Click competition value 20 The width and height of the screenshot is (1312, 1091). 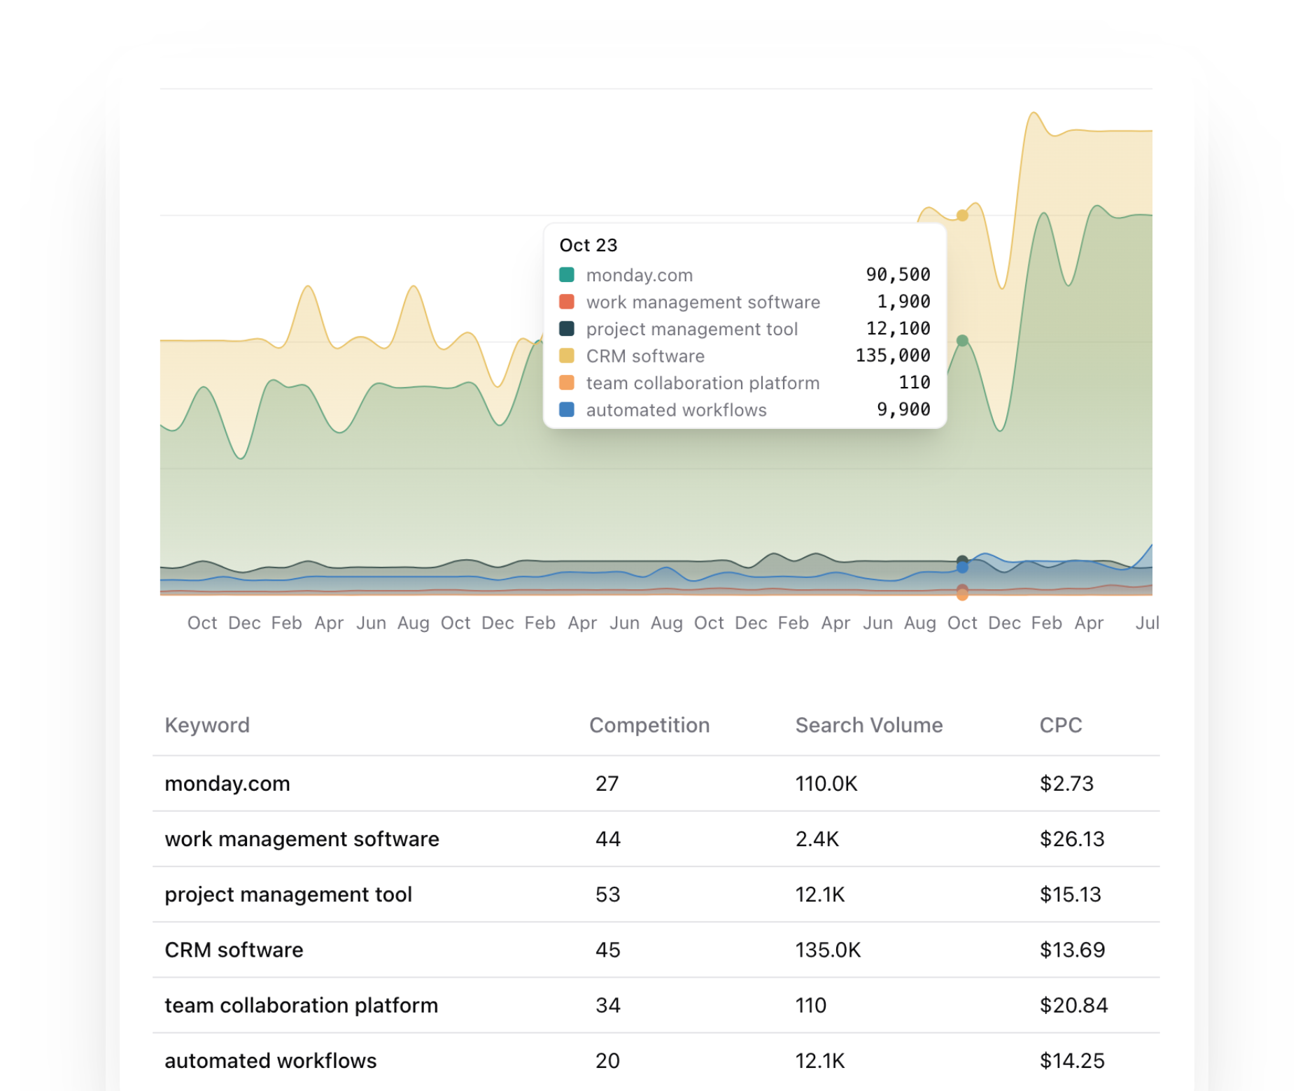pos(607,1060)
